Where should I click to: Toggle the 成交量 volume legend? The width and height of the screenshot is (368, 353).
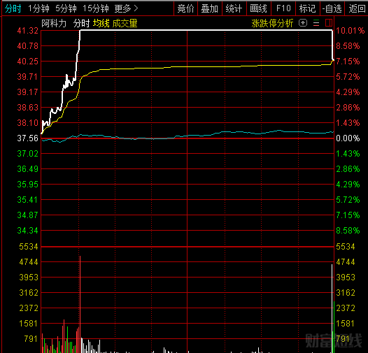[x=125, y=23]
